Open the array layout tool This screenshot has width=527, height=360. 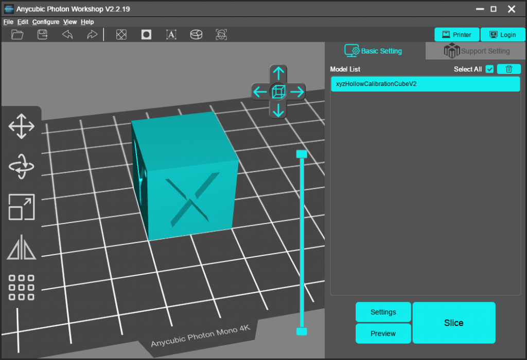pos(22,288)
